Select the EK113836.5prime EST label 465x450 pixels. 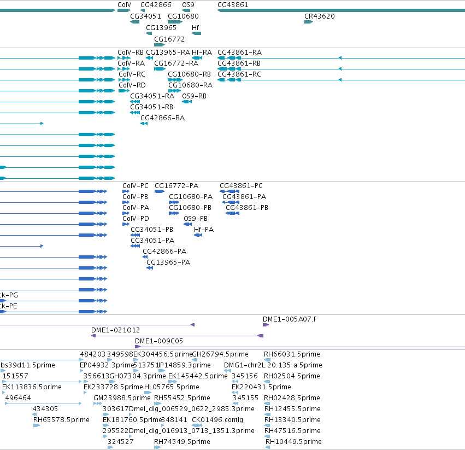[32, 387]
